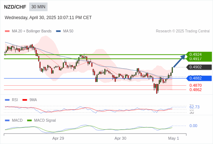Viewport: 213px width, 144px height.
Task: Click the RSI value 62.73
Action: pyautogui.click(x=194, y=107)
